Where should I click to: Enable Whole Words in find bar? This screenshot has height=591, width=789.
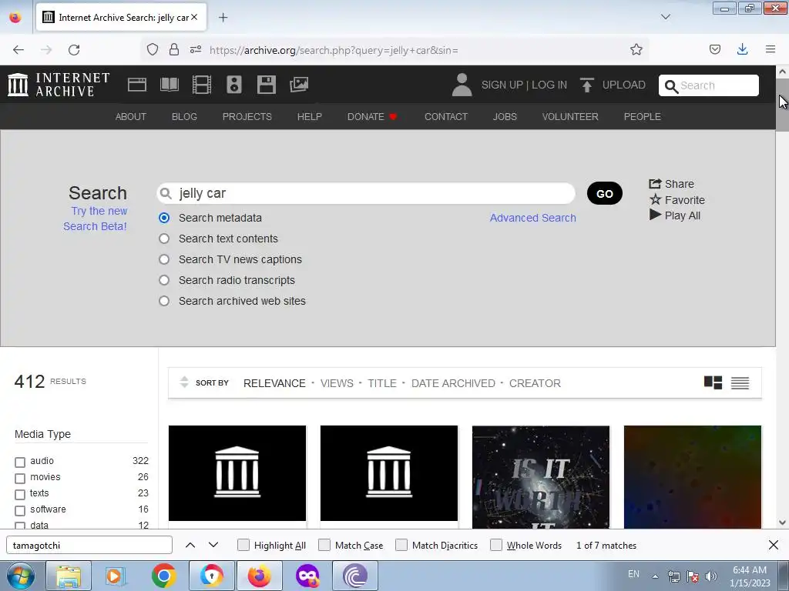click(496, 545)
